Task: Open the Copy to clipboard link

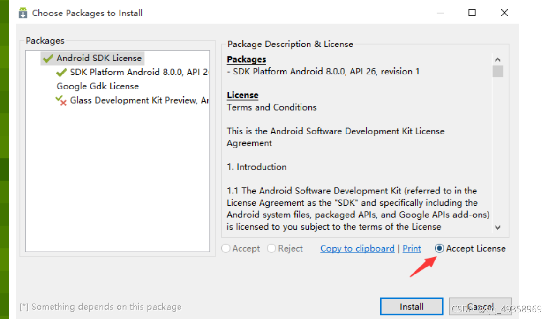Action: tap(357, 249)
